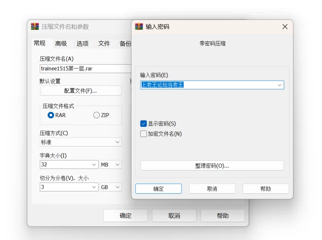Click the archive file name input field
The width and height of the screenshot is (322, 240).
85,69
